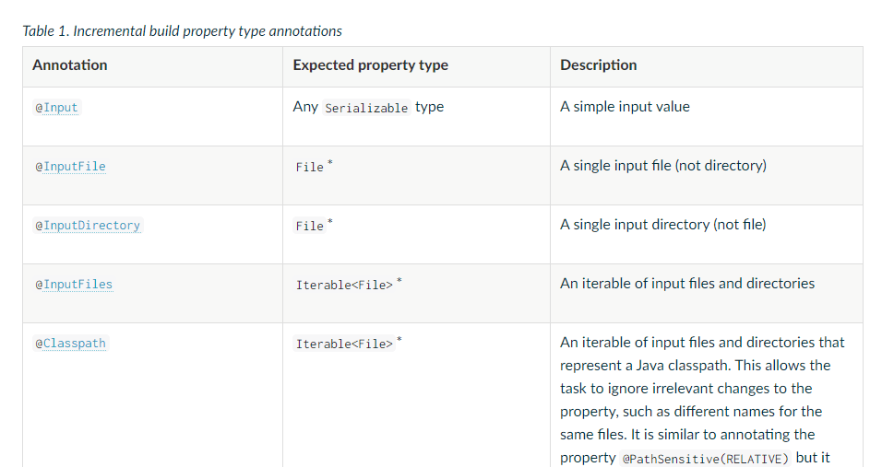Click the Annotation column header
This screenshot has height=467, width=870.
point(70,65)
